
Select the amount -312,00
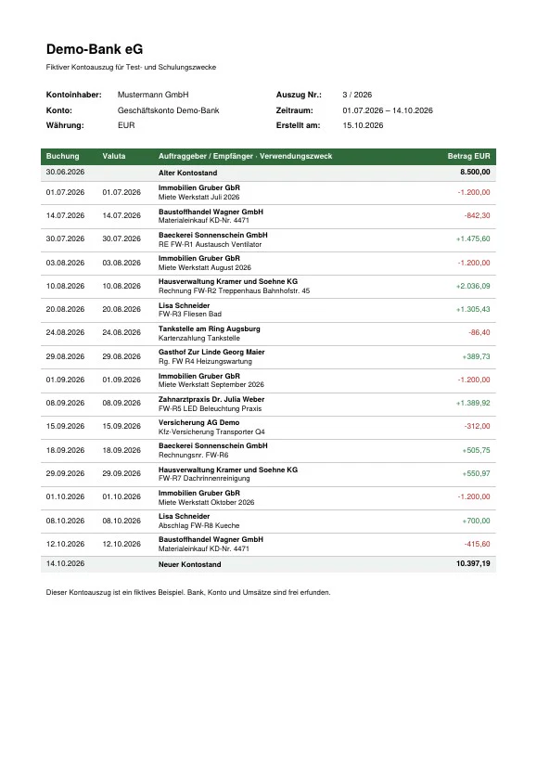tap(477, 426)
